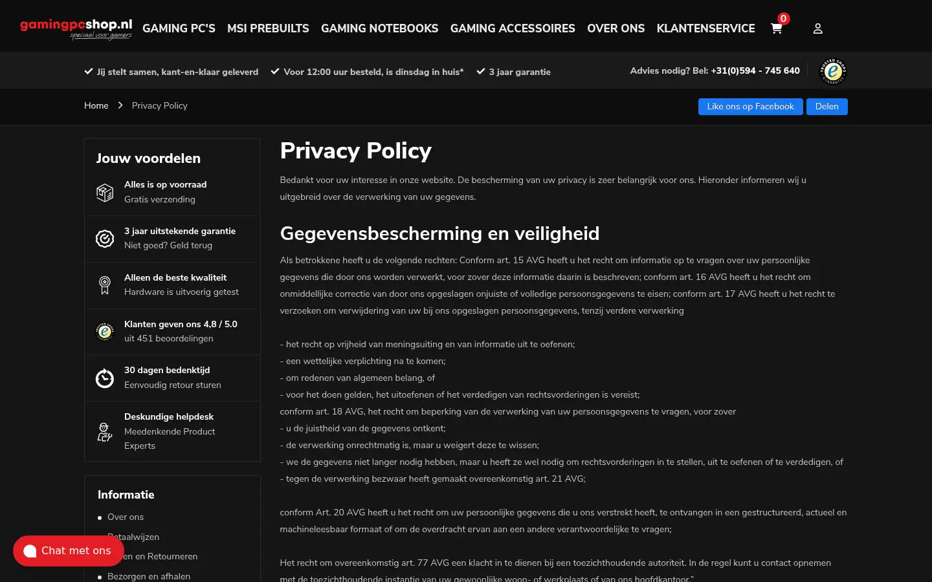Click Niet goed? Geld terug text
The image size is (932, 582).
tap(168, 245)
